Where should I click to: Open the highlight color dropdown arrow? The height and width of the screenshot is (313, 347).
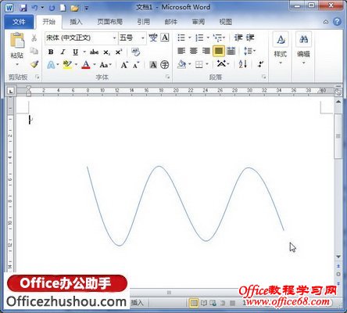click(76, 64)
